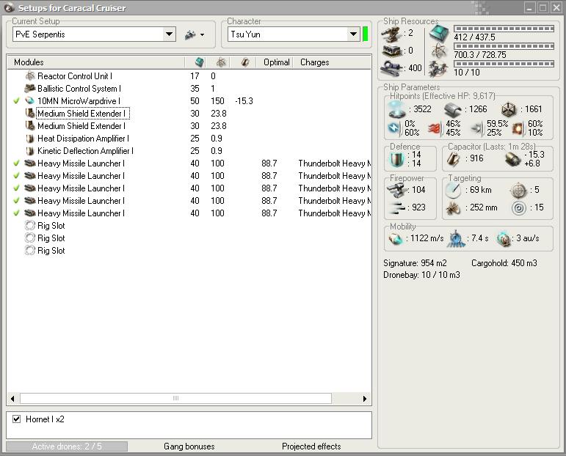Toggle the first Heavy Missile Launcher I checkmark
Image resolution: width=566 pixels, height=456 pixels.
point(16,163)
